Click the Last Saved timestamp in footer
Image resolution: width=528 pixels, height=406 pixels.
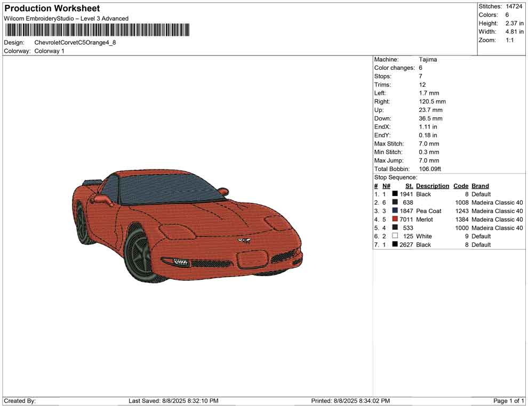(173, 401)
